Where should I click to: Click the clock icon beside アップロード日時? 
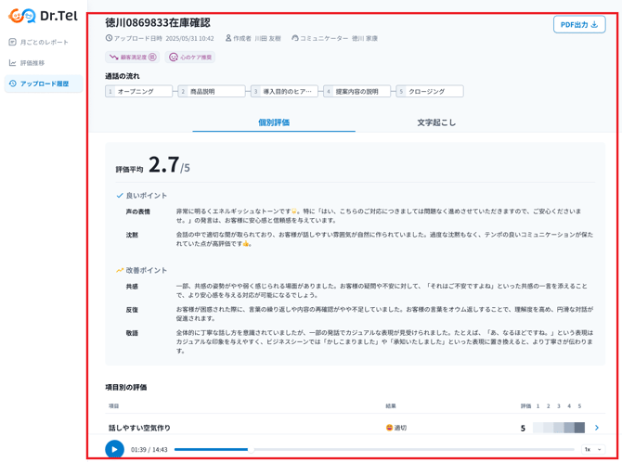coord(109,38)
